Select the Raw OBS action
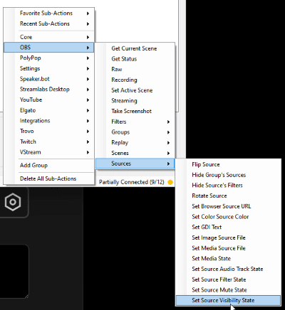The height and width of the screenshot is (310, 285). [x=135, y=69]
